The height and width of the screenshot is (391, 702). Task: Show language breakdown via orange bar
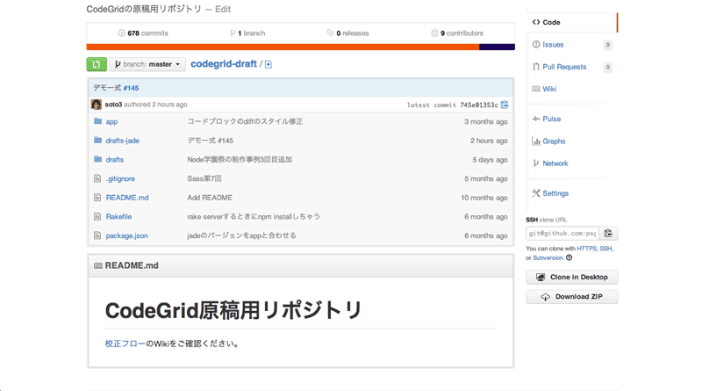click(x=283, y=47)
